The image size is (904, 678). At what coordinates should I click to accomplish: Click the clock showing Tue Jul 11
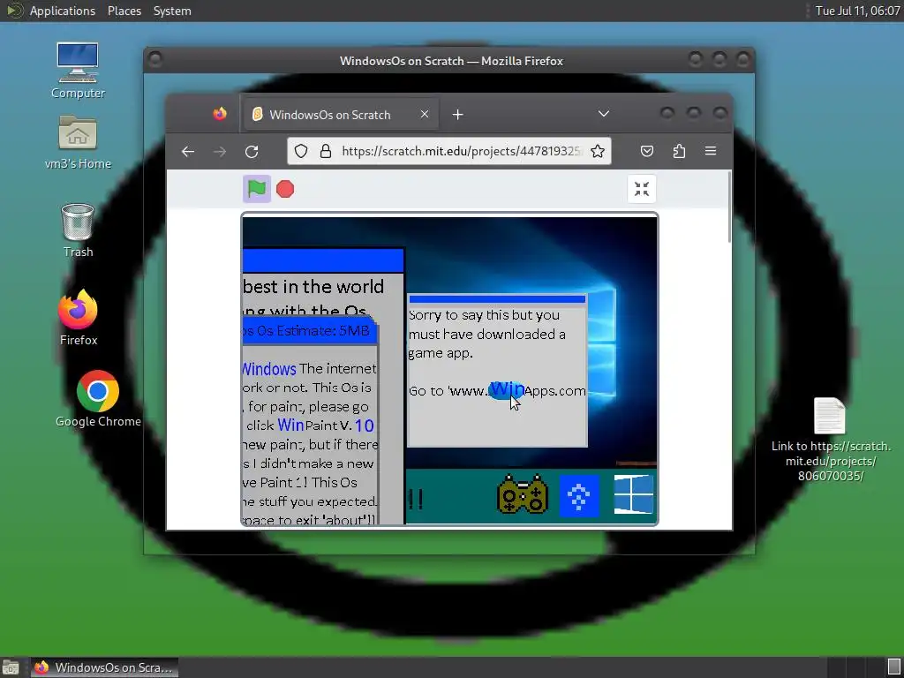coord(857,11)
